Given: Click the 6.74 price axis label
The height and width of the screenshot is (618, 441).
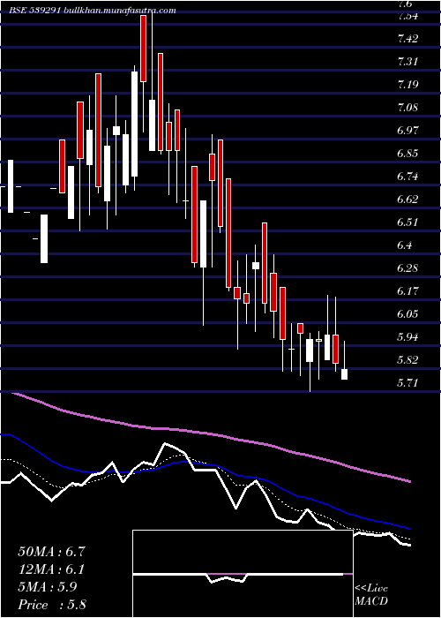Looking at the screenshot, I should (x=407, y=177).
